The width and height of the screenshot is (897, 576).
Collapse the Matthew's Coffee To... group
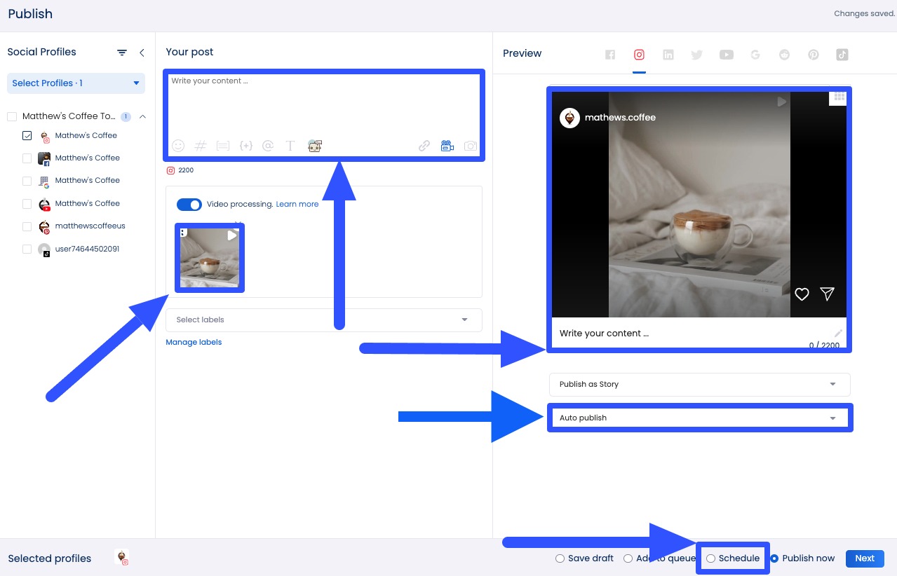click(x=142, y=116)
